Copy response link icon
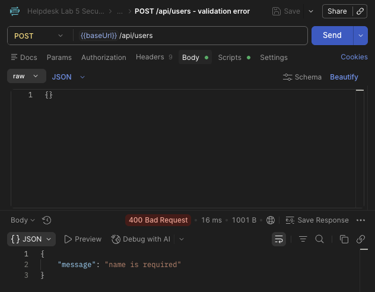Image resolution: width=375 pixels, height=292 pixels. point(361,239)
